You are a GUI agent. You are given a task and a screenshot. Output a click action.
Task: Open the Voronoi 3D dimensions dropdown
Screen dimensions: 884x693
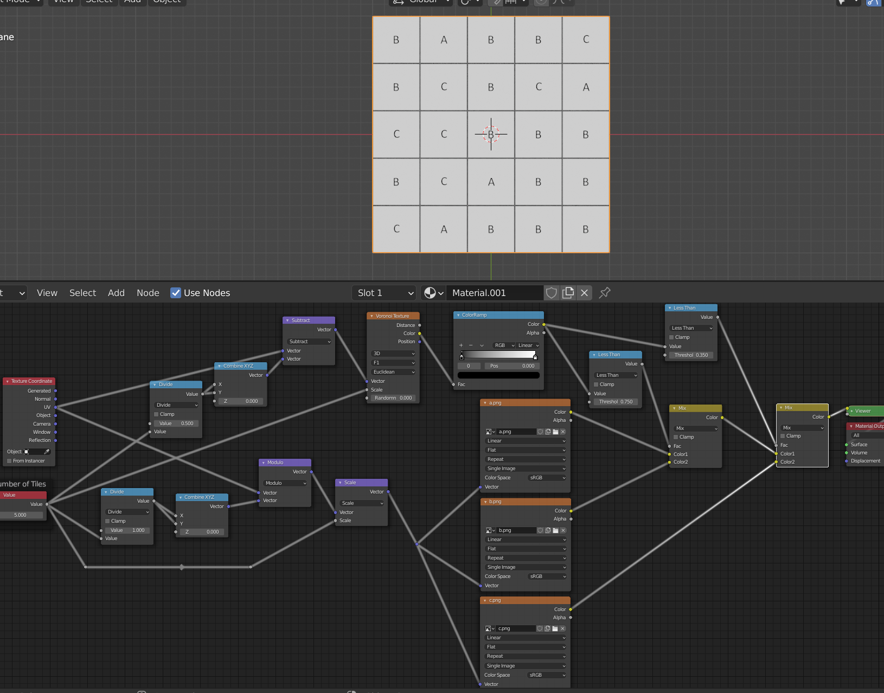394,354
